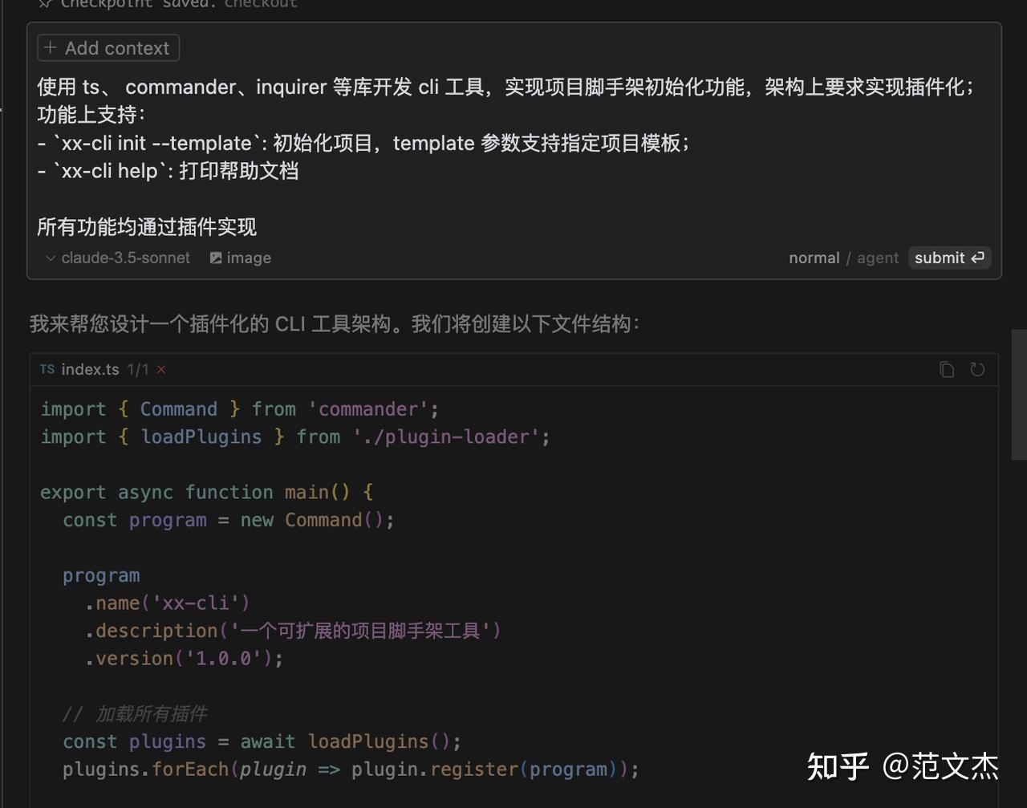
Task: Switch the mode to agent
Action: (878, 258)
